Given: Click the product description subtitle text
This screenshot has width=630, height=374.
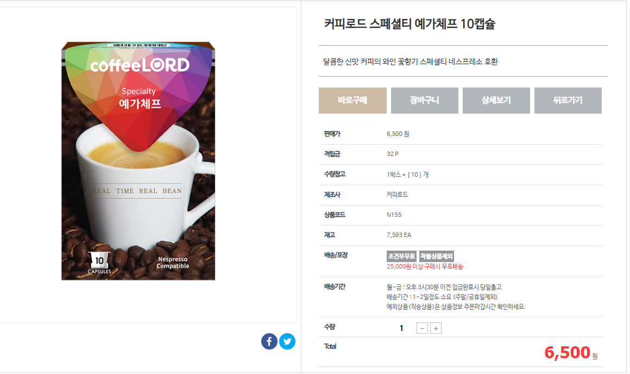Looking at the screenshot, I should click(x=410, y=61).
